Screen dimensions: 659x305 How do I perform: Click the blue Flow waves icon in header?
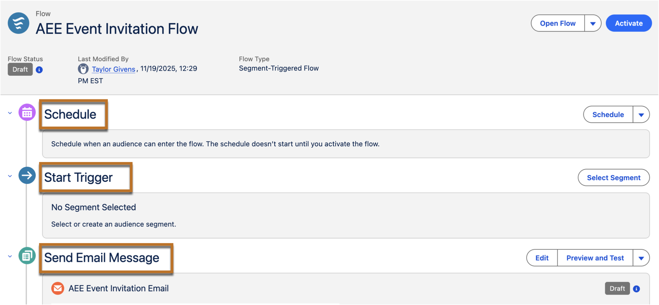click(18, 23)
